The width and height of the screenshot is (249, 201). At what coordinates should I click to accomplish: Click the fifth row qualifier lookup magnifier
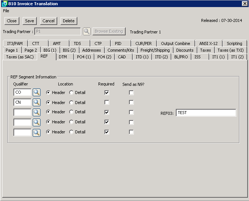pos(36,132)
